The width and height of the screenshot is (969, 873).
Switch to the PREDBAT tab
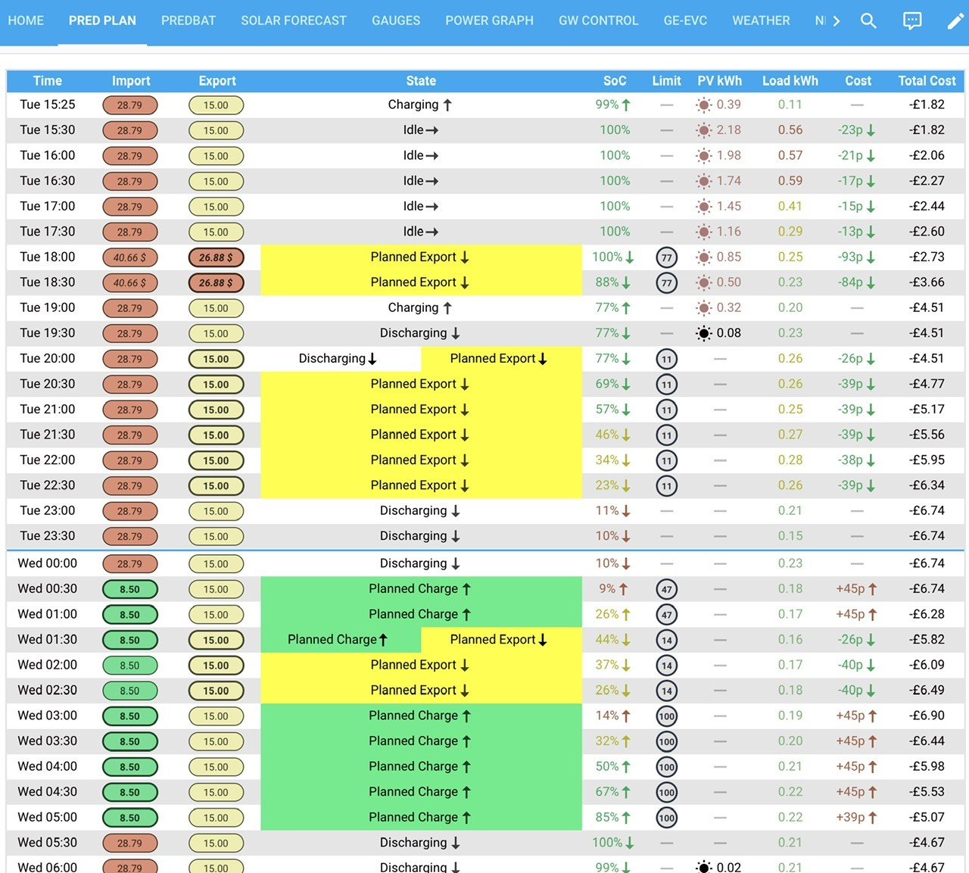click(189, 20)
